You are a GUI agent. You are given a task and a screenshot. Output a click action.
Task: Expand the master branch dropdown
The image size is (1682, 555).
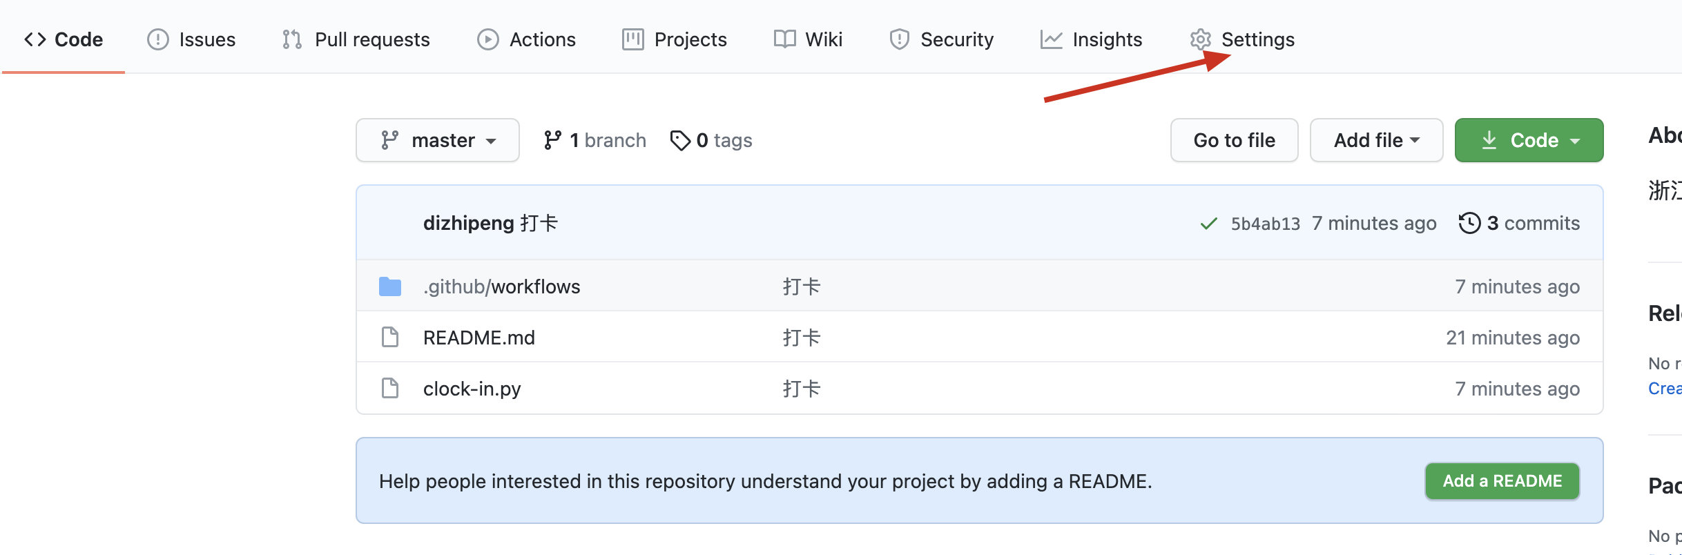click(x=438, y=140)
